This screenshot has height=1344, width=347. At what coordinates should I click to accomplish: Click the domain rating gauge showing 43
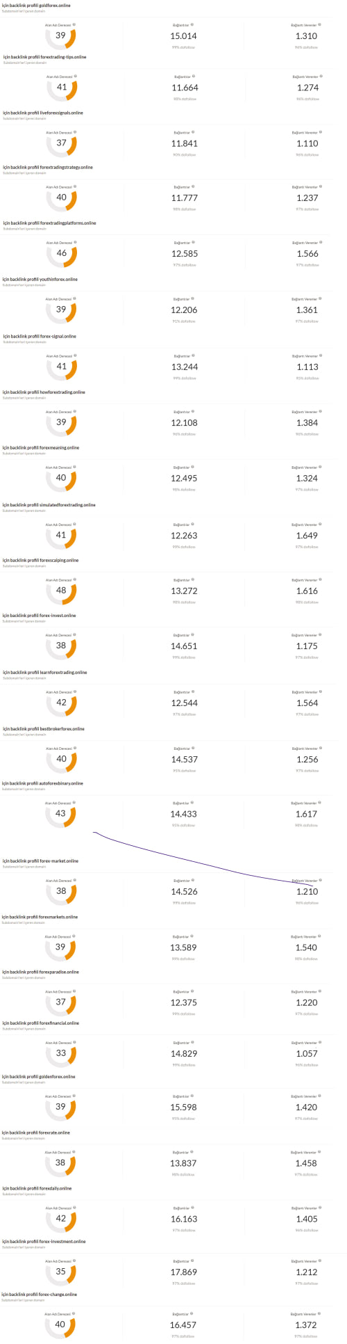(x=60, y=814)
